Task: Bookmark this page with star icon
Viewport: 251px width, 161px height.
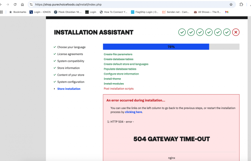Action: click(231, 5)
